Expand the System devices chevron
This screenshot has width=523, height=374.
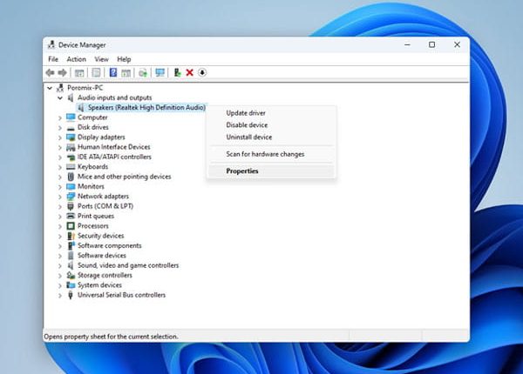pyautogui.click(x=60, y=285)
